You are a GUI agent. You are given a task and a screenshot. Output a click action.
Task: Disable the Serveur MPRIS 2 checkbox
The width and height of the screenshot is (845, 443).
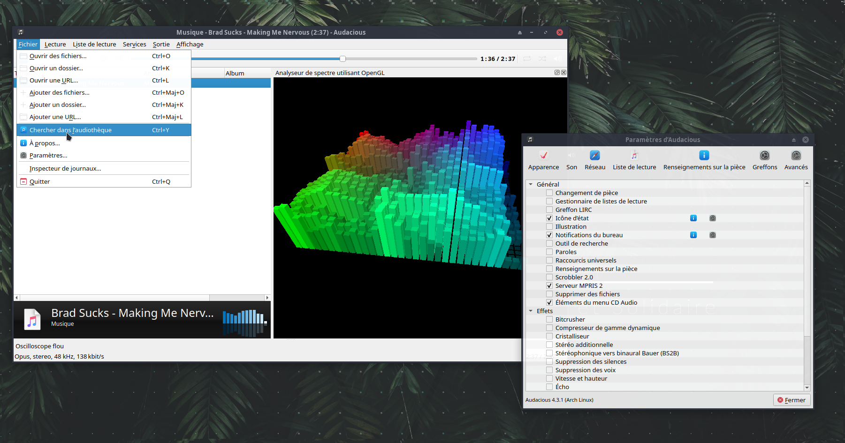tap(549, 285)
